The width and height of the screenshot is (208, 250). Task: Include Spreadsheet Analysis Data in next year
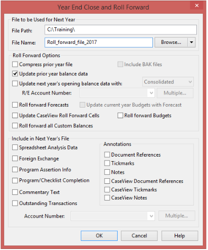pyautogui.click(x=15, y=147)
